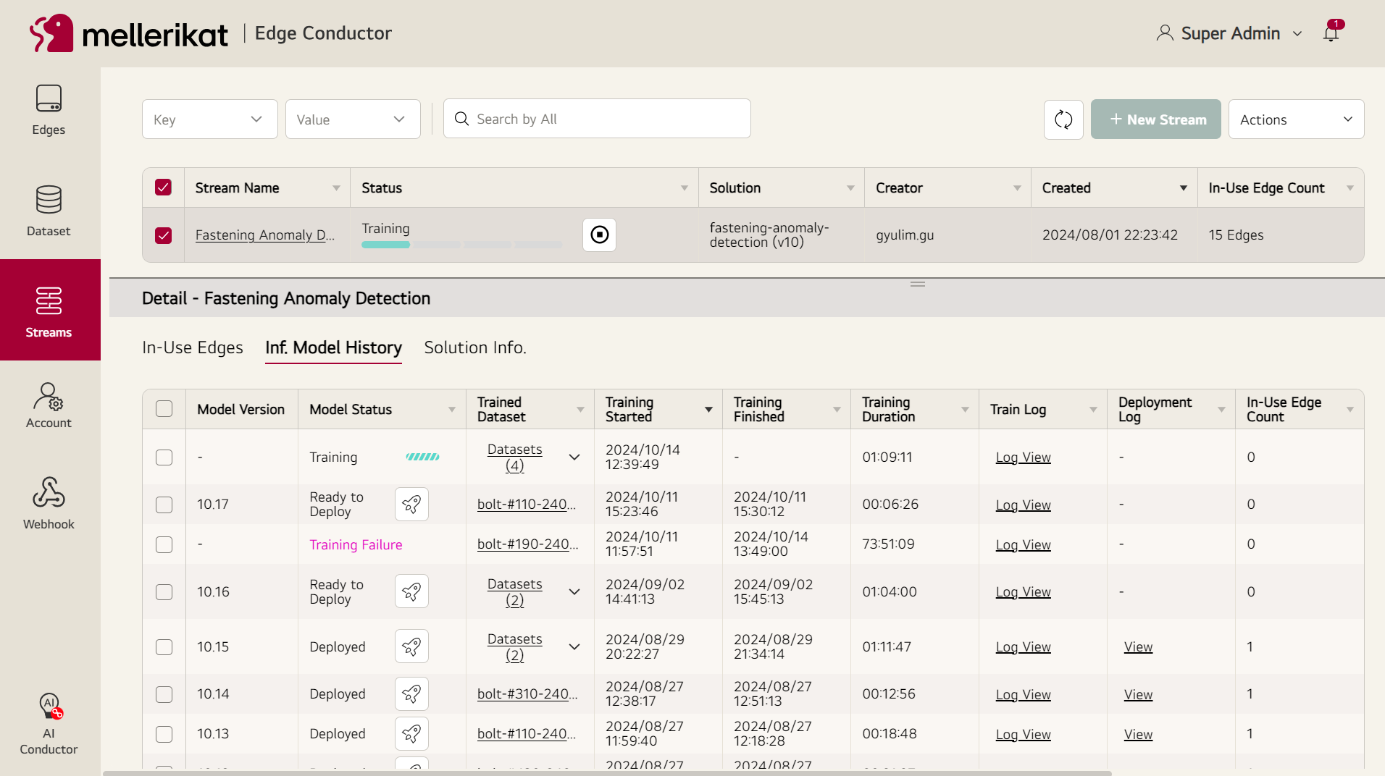This screenshot has height=776, width=1385.
Task: Check the model 10.16 row checkbox
Action: pos(164,591)
